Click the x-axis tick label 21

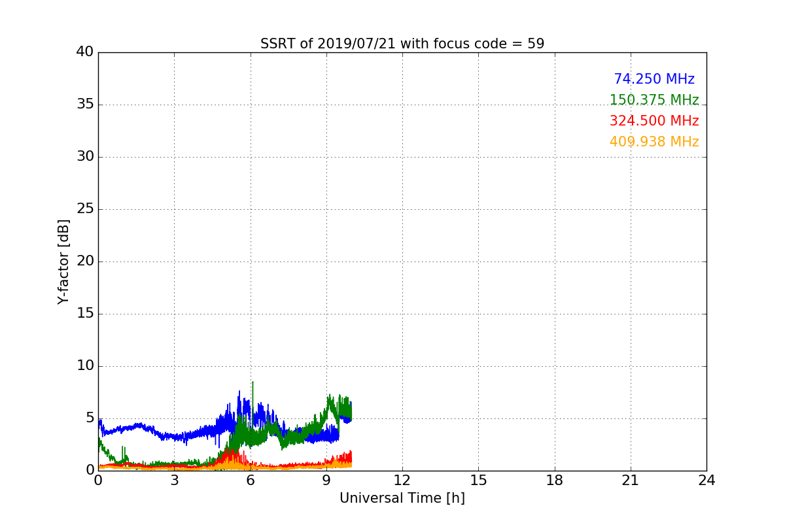coord(631,481)
